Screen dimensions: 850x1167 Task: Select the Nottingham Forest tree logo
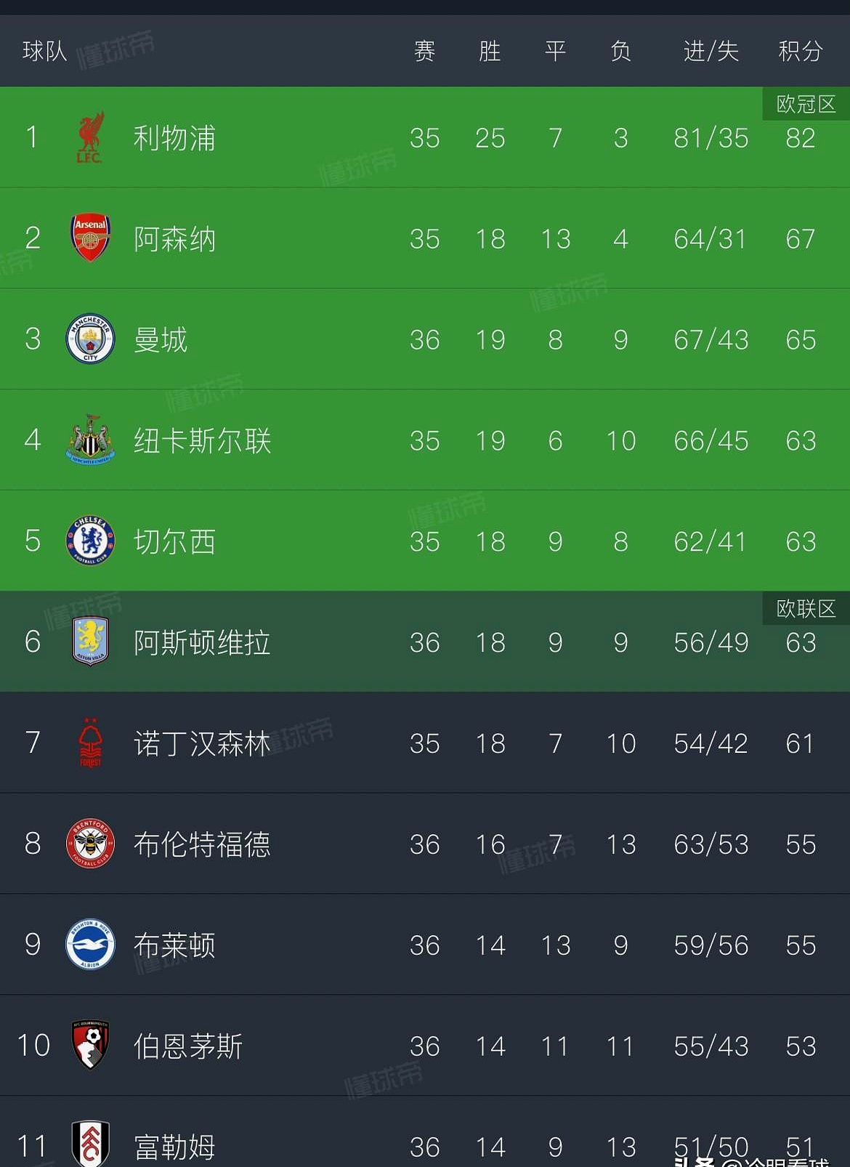tap(90, 742)
